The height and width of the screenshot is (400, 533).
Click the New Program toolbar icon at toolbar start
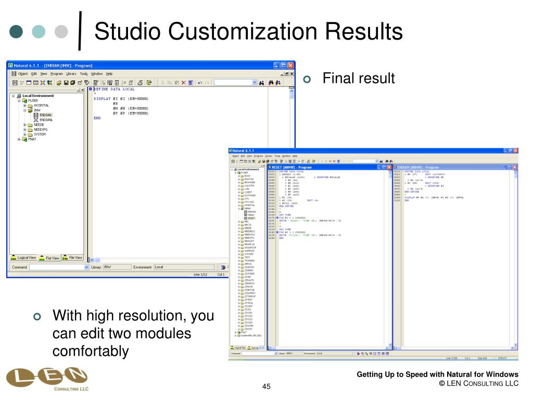(x=15, y=83)
